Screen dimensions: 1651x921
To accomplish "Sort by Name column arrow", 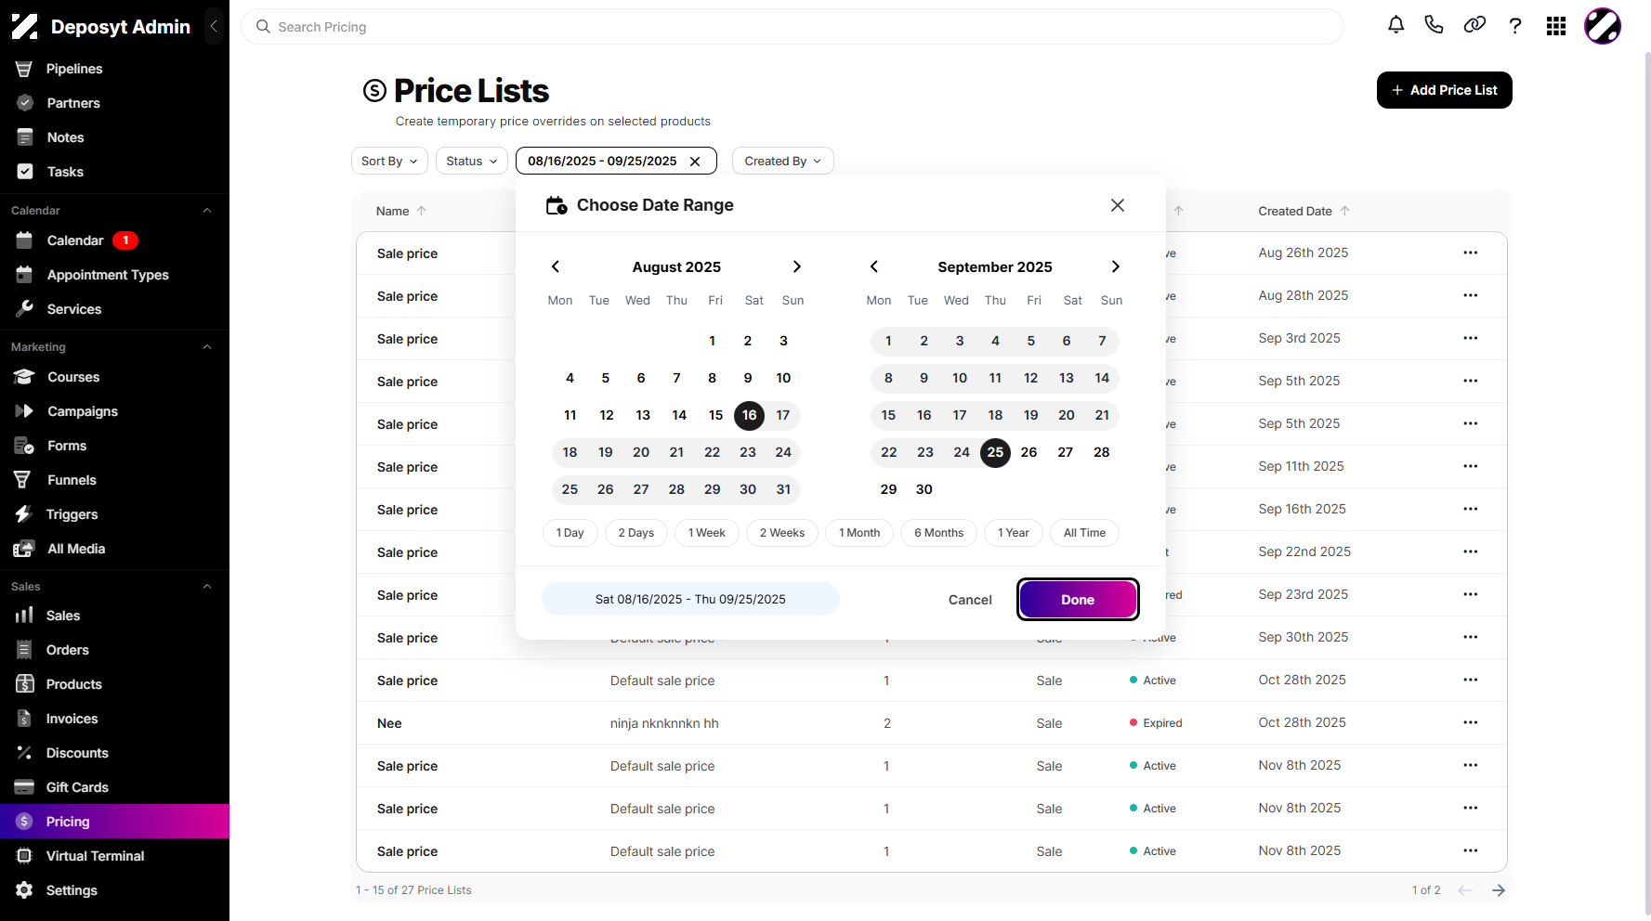I will pos(422,211).
